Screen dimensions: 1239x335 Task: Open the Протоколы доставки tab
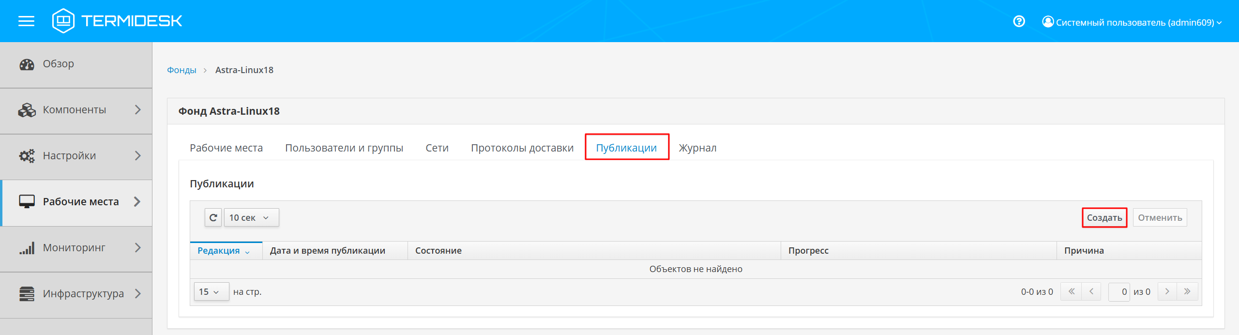(522, 148)
